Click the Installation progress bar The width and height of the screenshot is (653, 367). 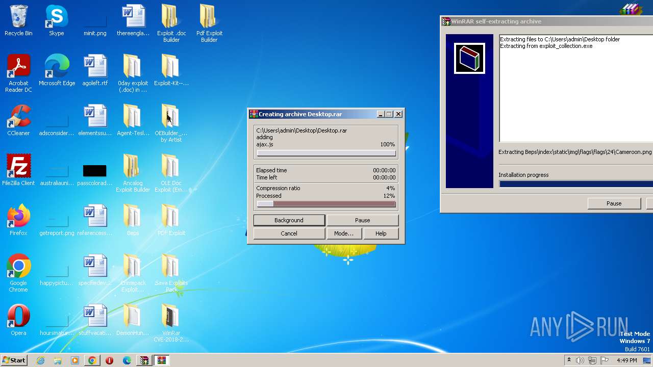pos(576,184)
